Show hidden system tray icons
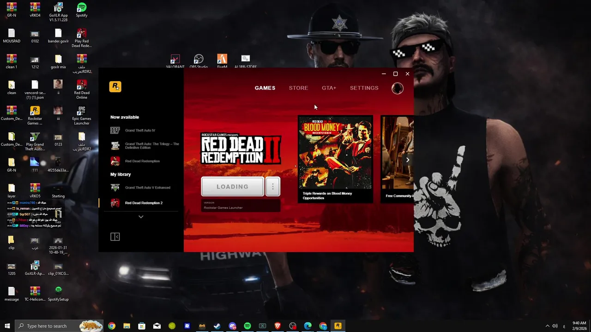 [547, 326]
